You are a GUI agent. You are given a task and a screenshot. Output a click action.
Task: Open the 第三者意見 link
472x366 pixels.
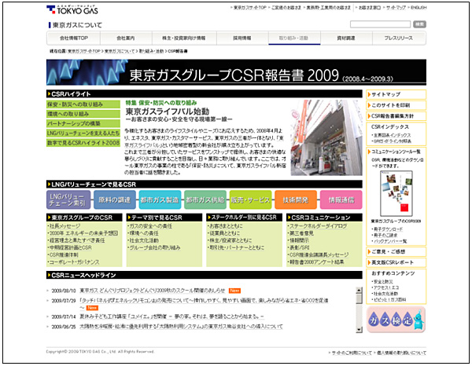click(x=301, y=233)
